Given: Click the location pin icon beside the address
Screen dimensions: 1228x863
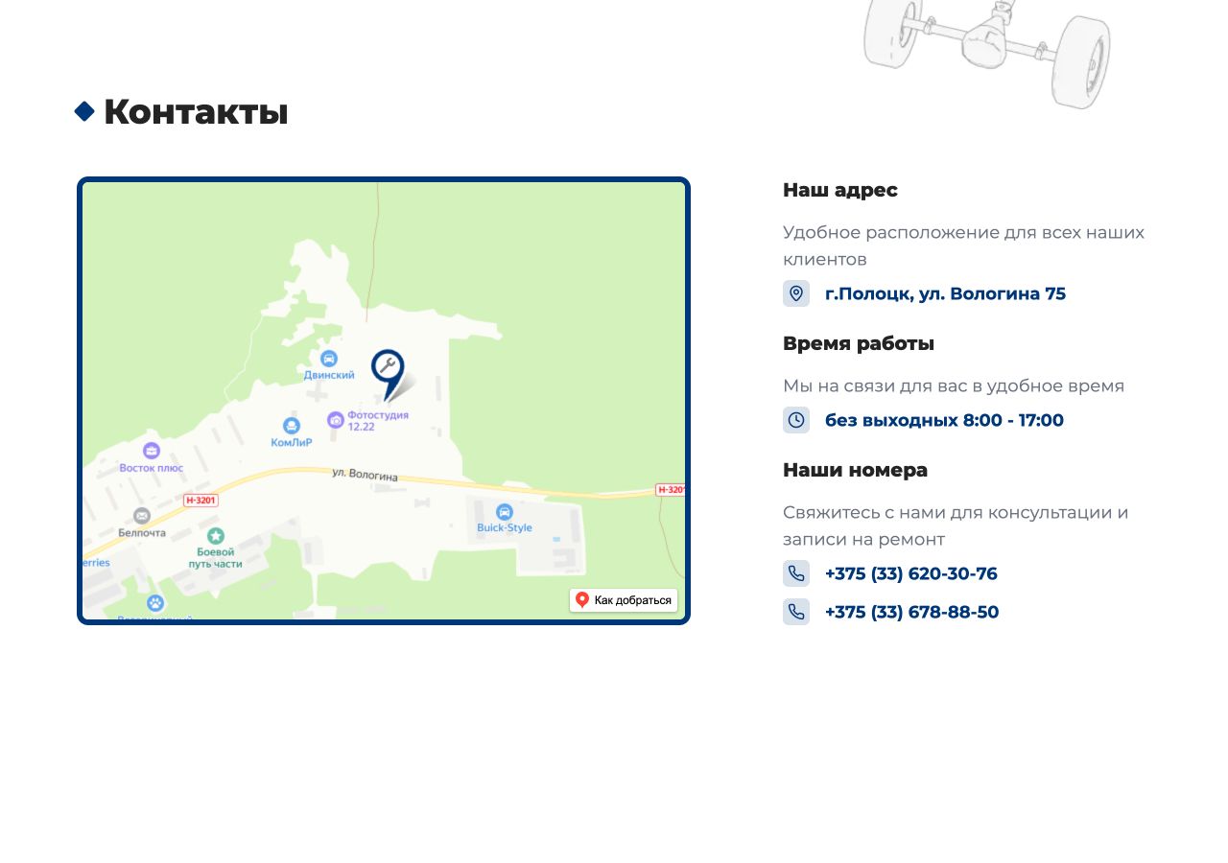Looking at the screenshot, I should [x=796, y=293].
